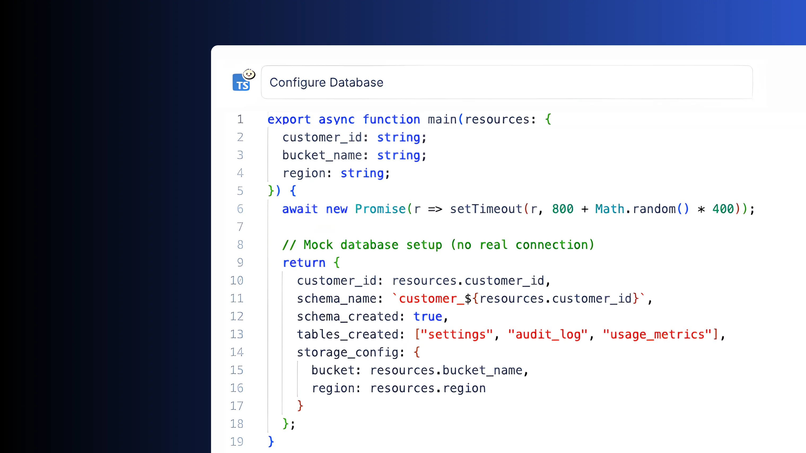
Task: Select the true value on line 12
Action: [428, 316]
